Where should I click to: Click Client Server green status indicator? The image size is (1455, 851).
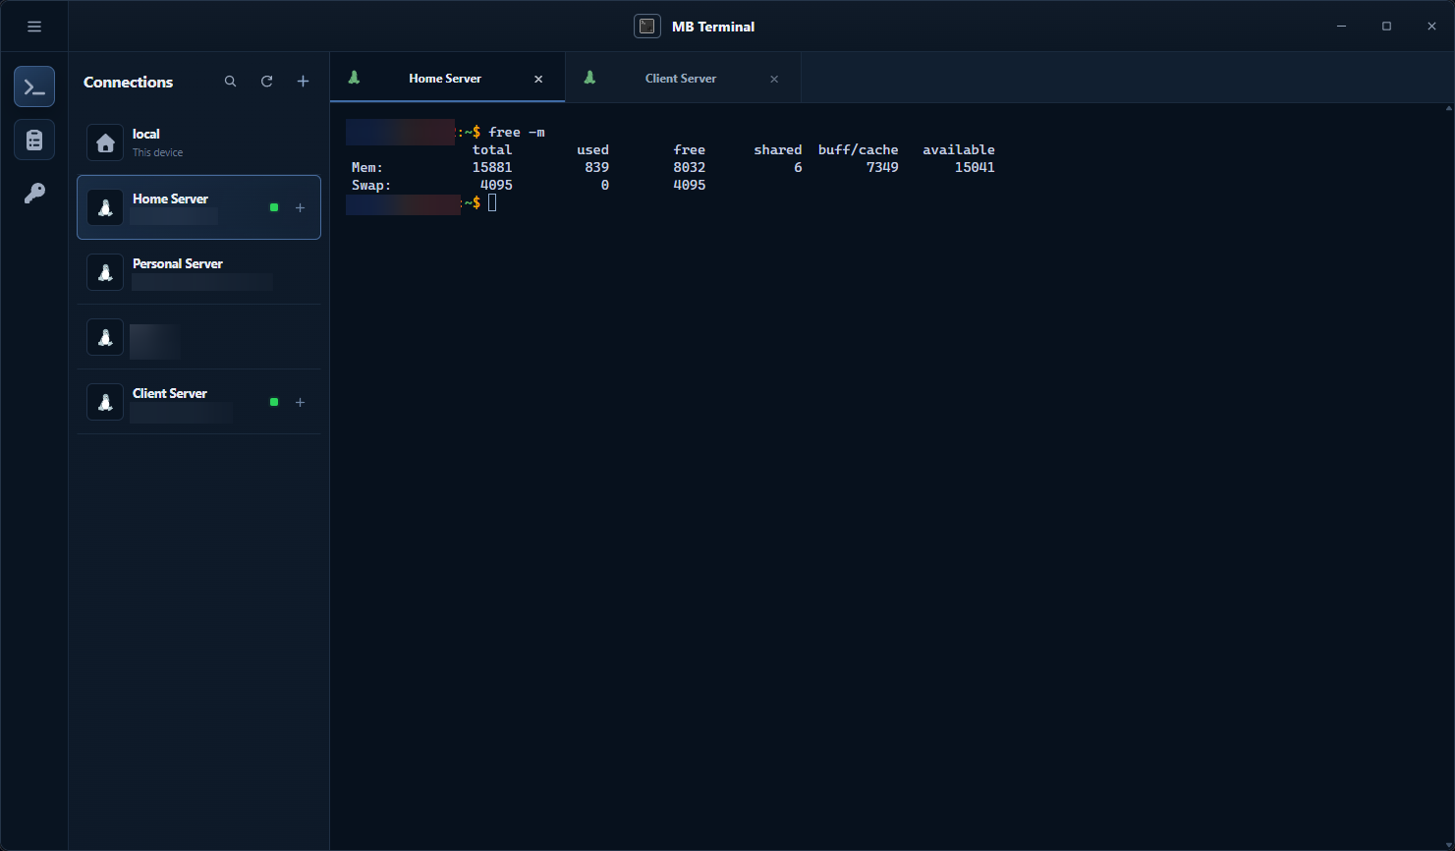point(274,402)
